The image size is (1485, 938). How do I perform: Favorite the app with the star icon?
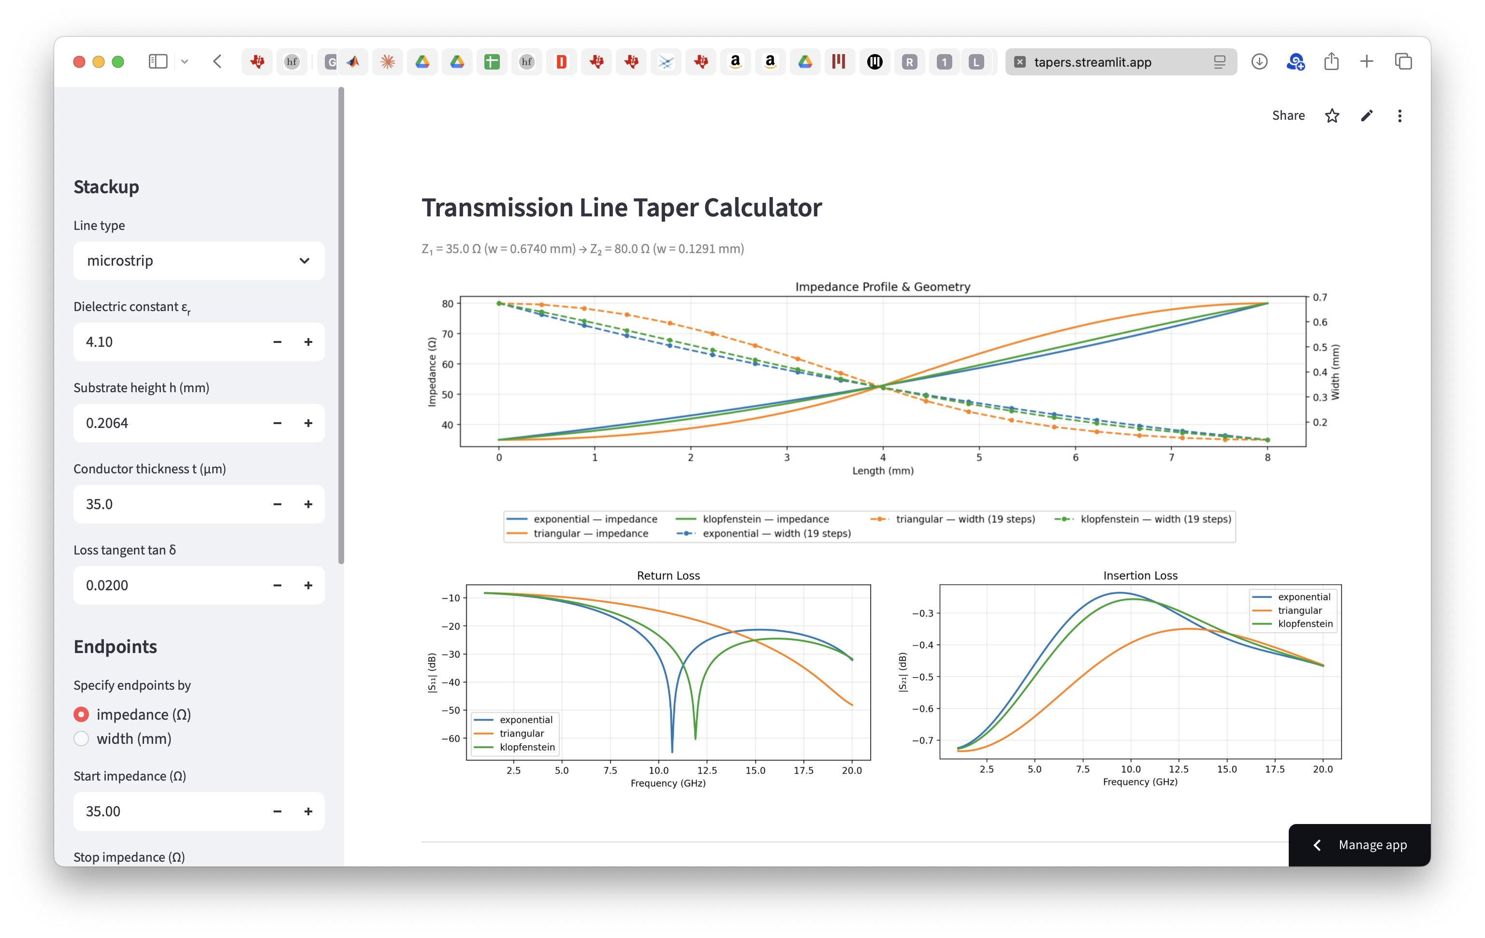point(1332,116)
